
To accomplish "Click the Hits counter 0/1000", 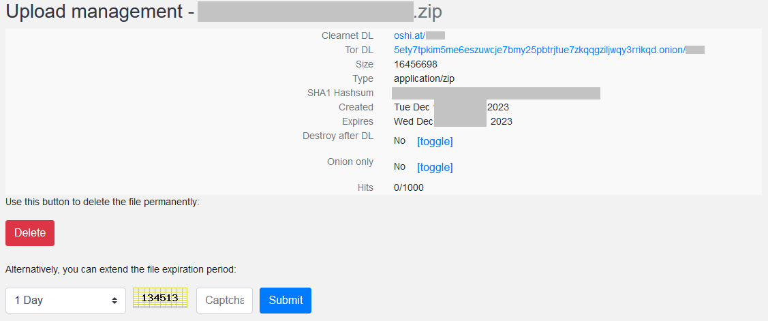I will (x=408, y=187).
